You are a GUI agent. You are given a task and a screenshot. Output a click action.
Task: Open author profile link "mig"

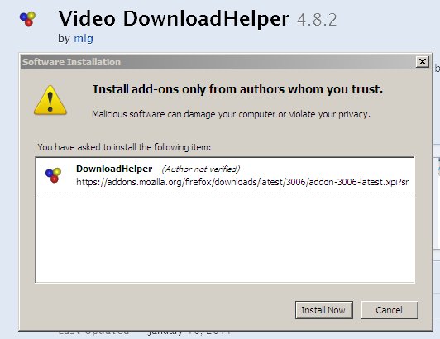click(84, 38)
